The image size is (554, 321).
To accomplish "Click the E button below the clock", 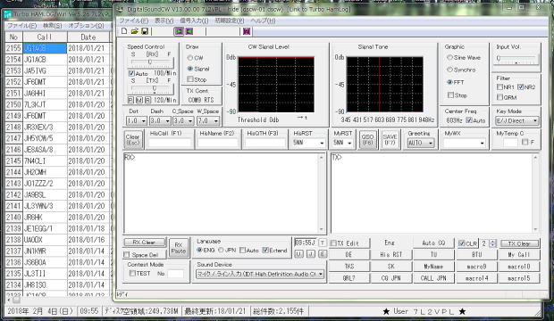I will click(323, 253).
